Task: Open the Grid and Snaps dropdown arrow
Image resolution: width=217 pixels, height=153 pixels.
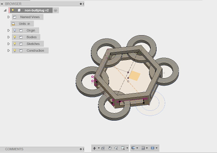Action: pos(147,148)
